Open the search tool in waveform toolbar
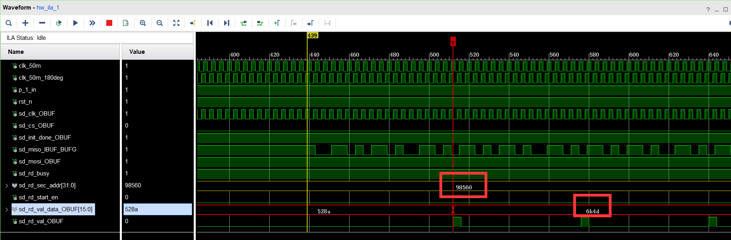The image size is (731, 240). [8, 23]
